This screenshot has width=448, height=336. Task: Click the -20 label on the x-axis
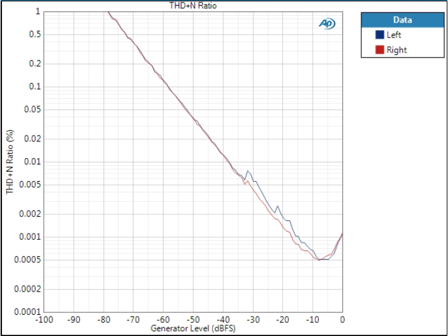283,319
